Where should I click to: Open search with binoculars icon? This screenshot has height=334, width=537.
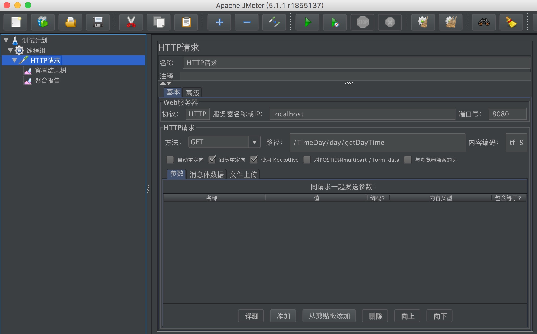click(x=484, y=22)
